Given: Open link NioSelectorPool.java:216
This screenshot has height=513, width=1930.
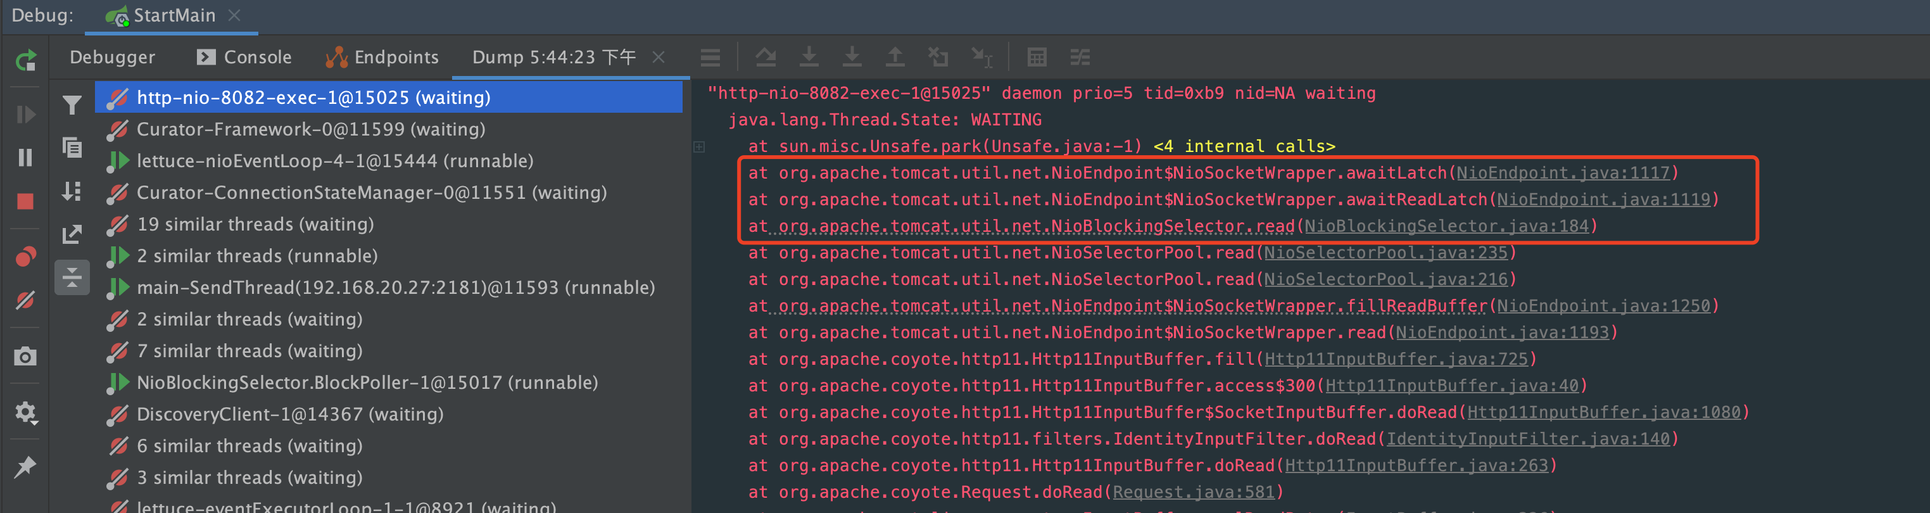Looking at the screenshot, I should pos(1386,279).
